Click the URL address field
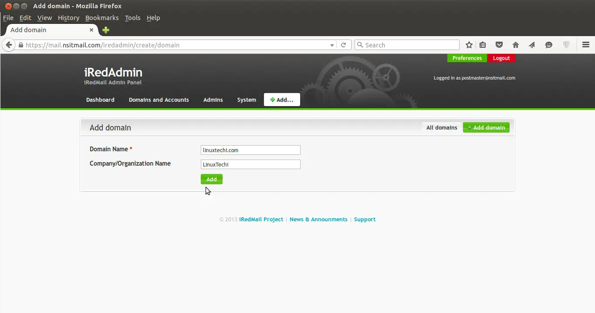The width and height of the screenshot is (595, 313). (x=176, y=45)
